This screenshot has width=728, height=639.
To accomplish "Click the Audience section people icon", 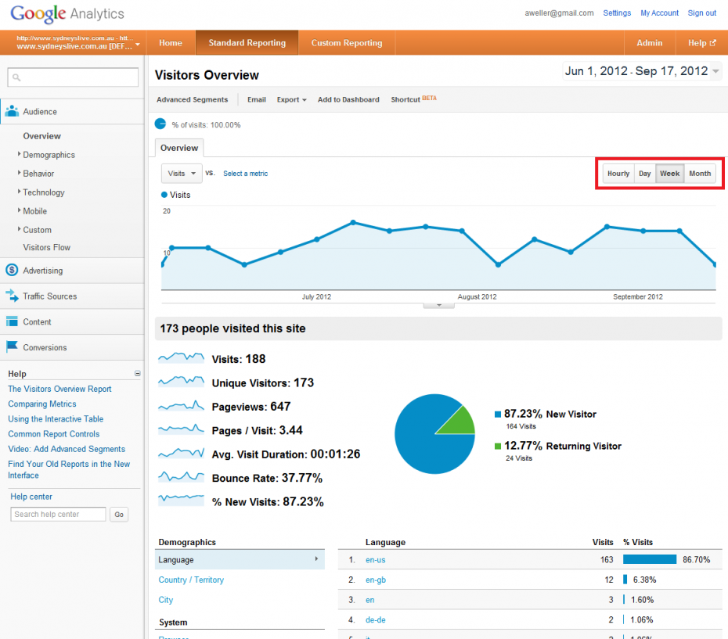I will (13, 112).
